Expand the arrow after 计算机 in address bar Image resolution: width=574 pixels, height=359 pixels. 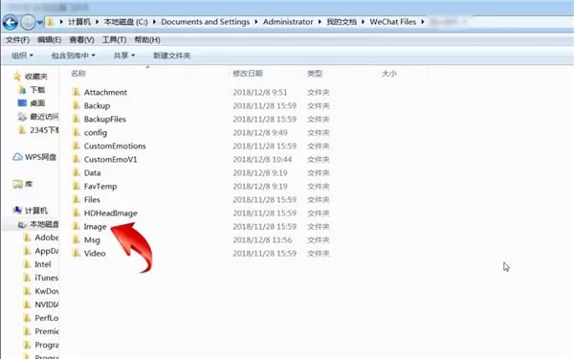tap(97, 22)
